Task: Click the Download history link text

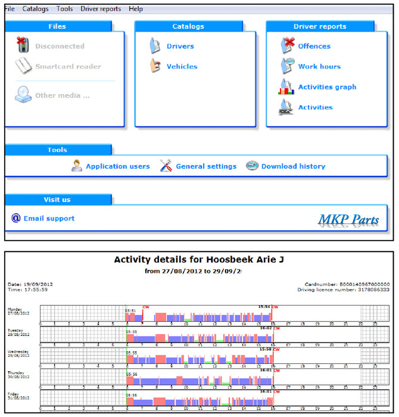Action: click(293, 166)
